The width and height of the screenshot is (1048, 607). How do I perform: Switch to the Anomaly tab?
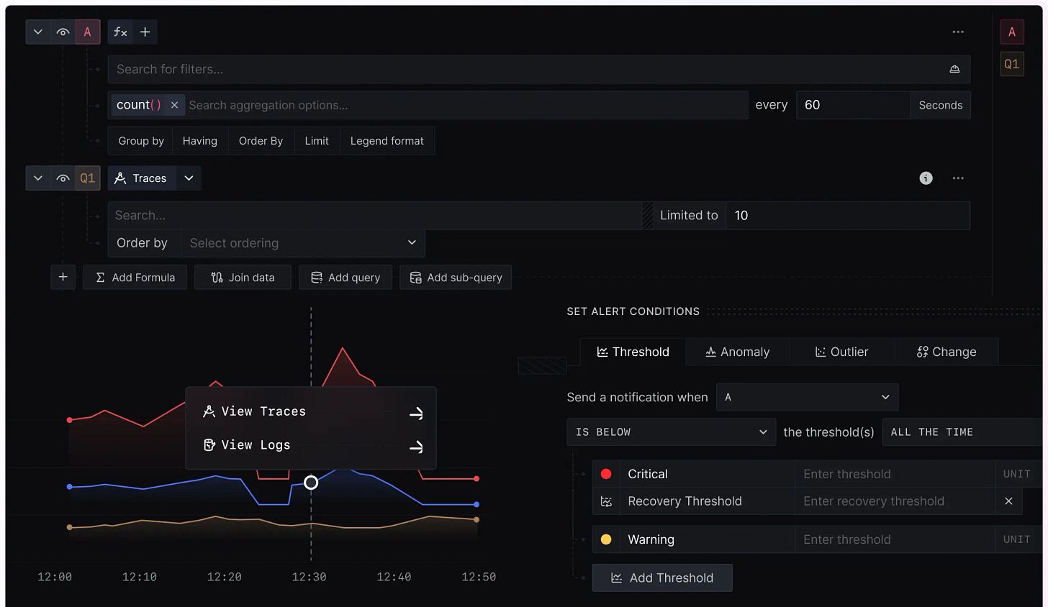738,352
